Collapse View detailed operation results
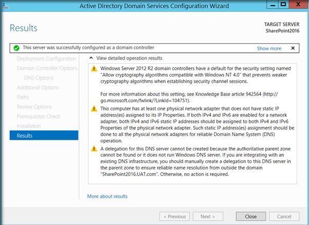Viewport: 309px width, 225px height. click(x=91, y=58)
